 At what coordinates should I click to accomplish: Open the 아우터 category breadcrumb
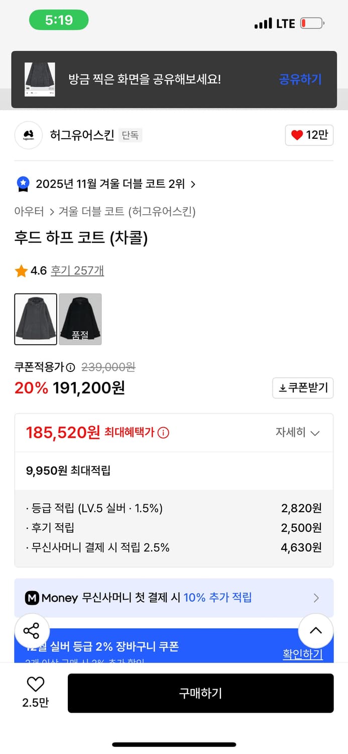(29, 211)
